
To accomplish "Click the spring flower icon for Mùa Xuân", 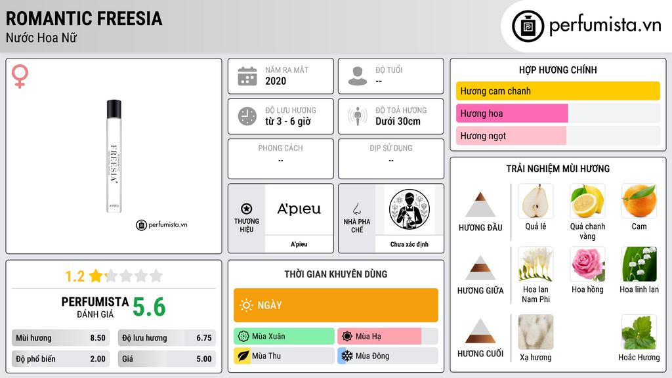I will coord(243,337).
